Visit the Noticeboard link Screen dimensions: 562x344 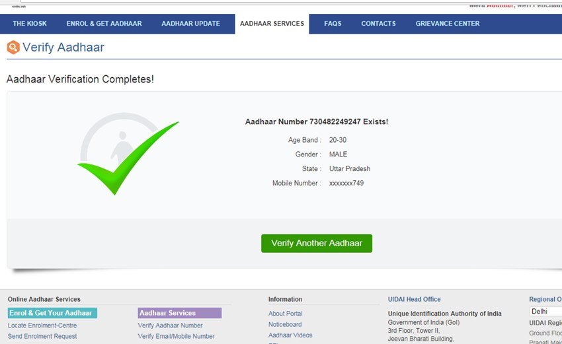285,324
